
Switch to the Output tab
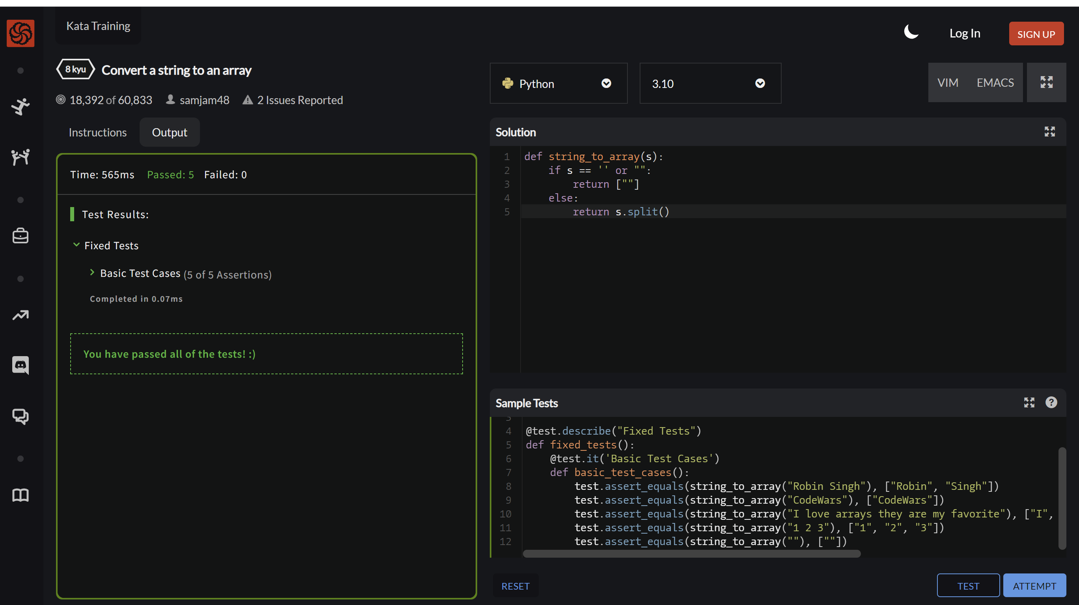(169, 132)
